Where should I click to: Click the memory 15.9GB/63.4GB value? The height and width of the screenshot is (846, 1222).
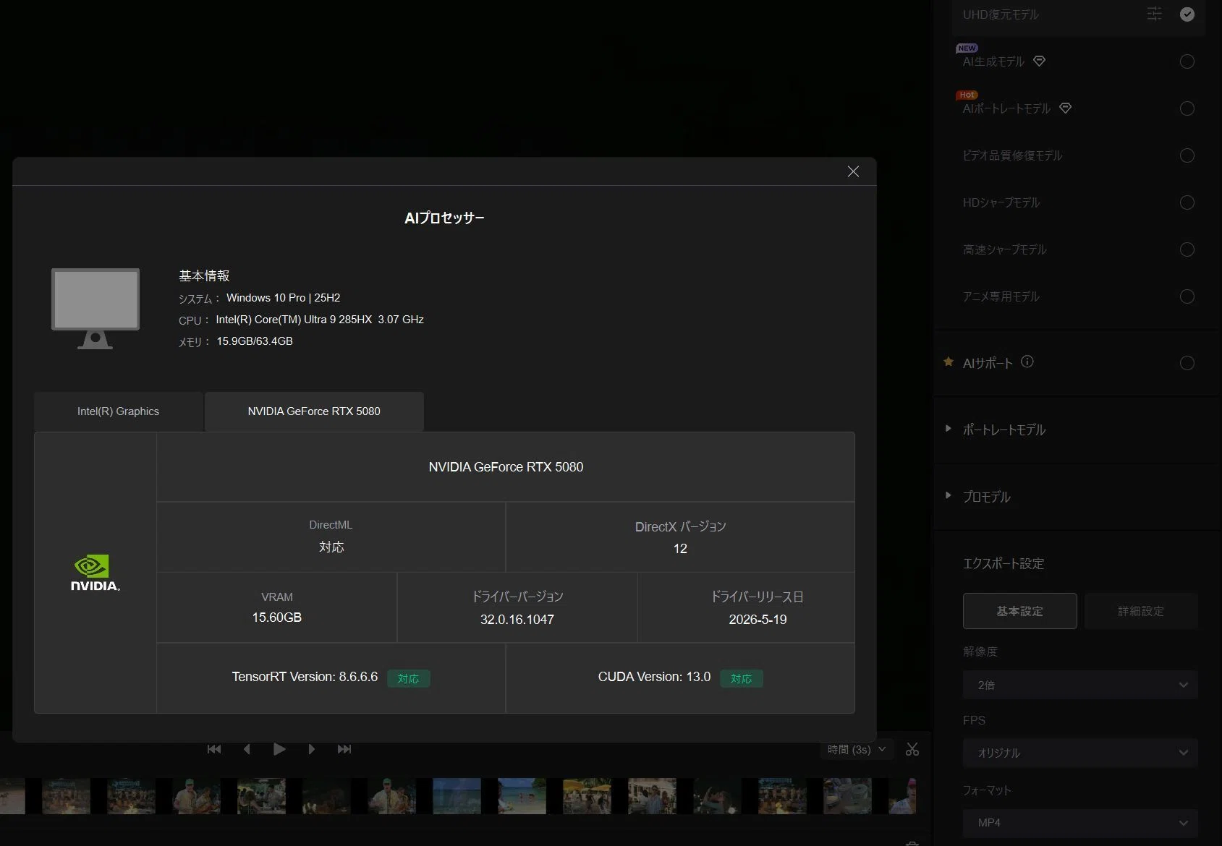[x=255, y=341]
